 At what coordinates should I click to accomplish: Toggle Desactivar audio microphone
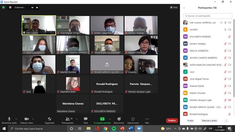tap(9, 119)
